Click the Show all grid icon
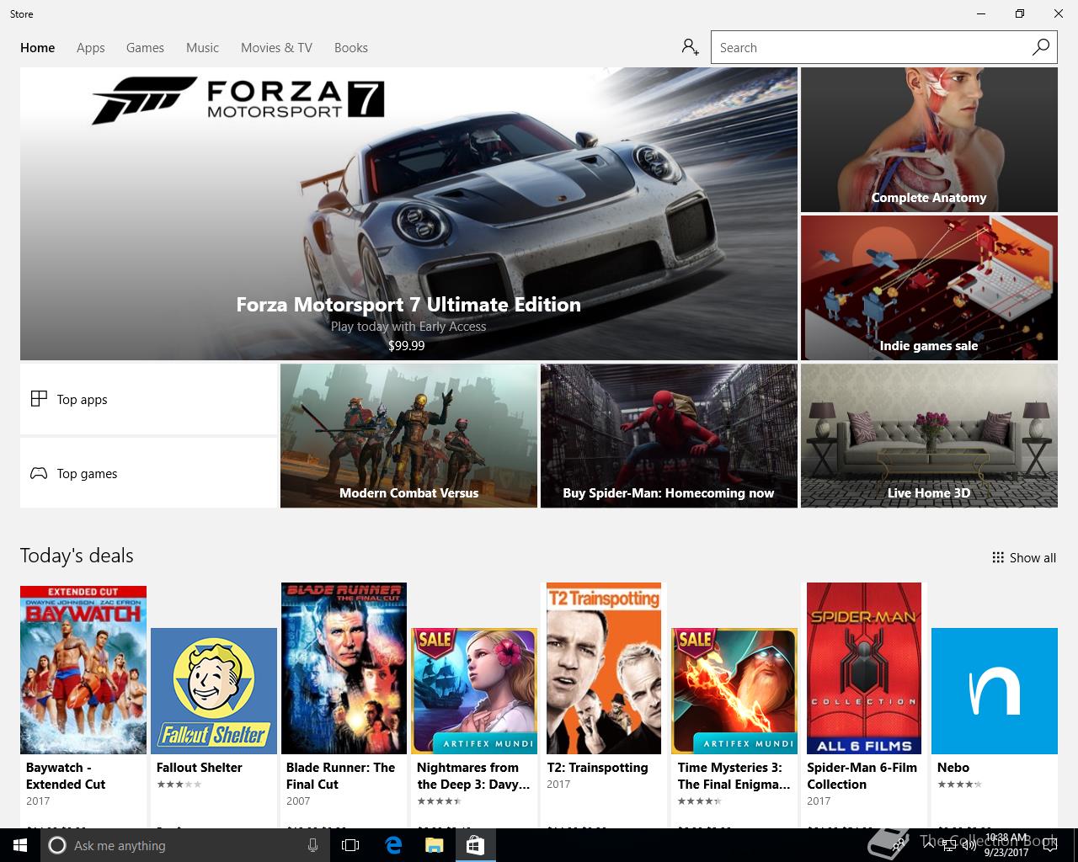Screen dimensions: 1078x862 coord(998,557)
